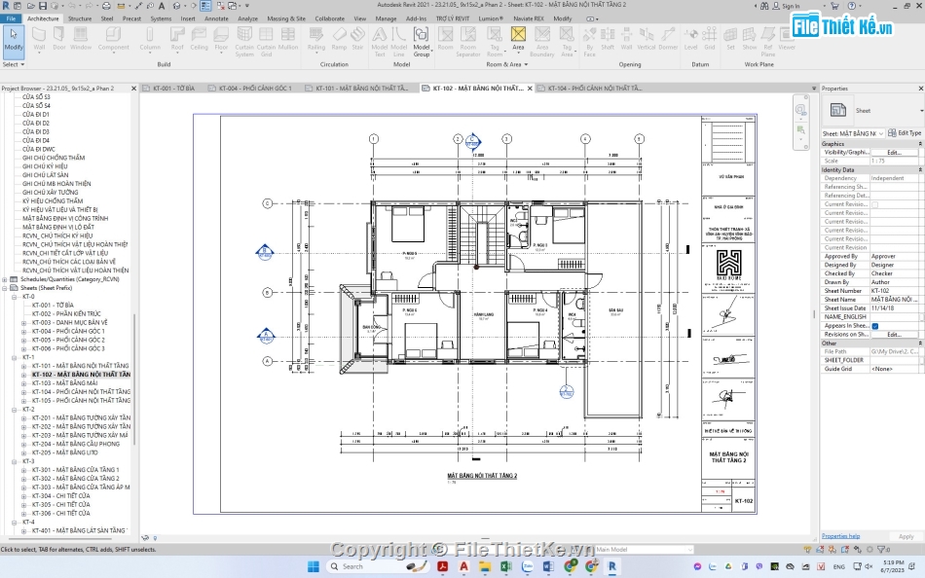Image resolution: width=925 pixels, height=578 pixels.
Task: Open the Massing & Site tab
Action: (x=286, y=18)
